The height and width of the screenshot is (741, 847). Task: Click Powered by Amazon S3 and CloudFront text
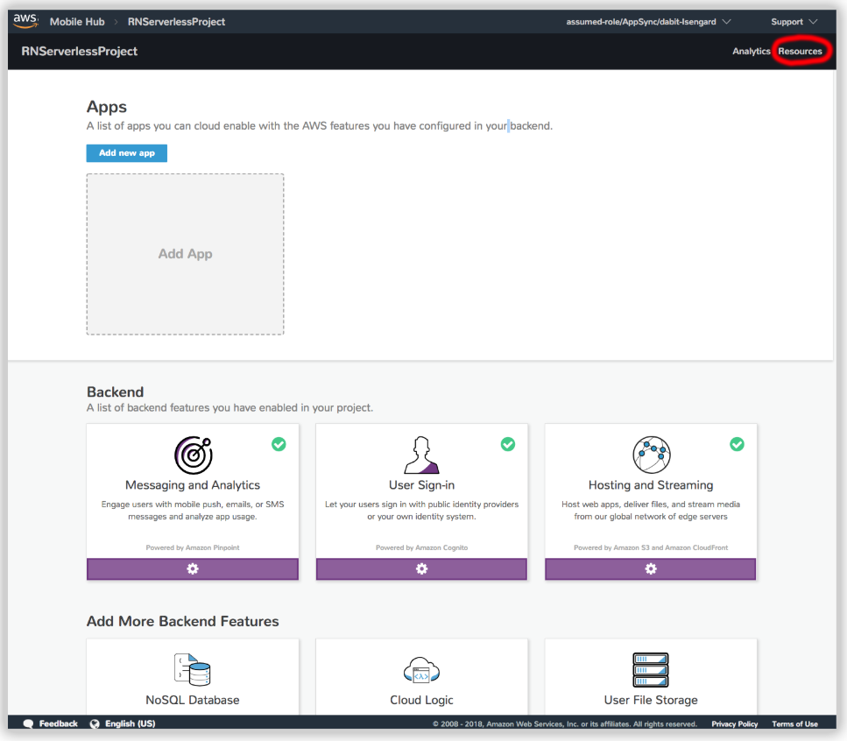pos(651,547)
